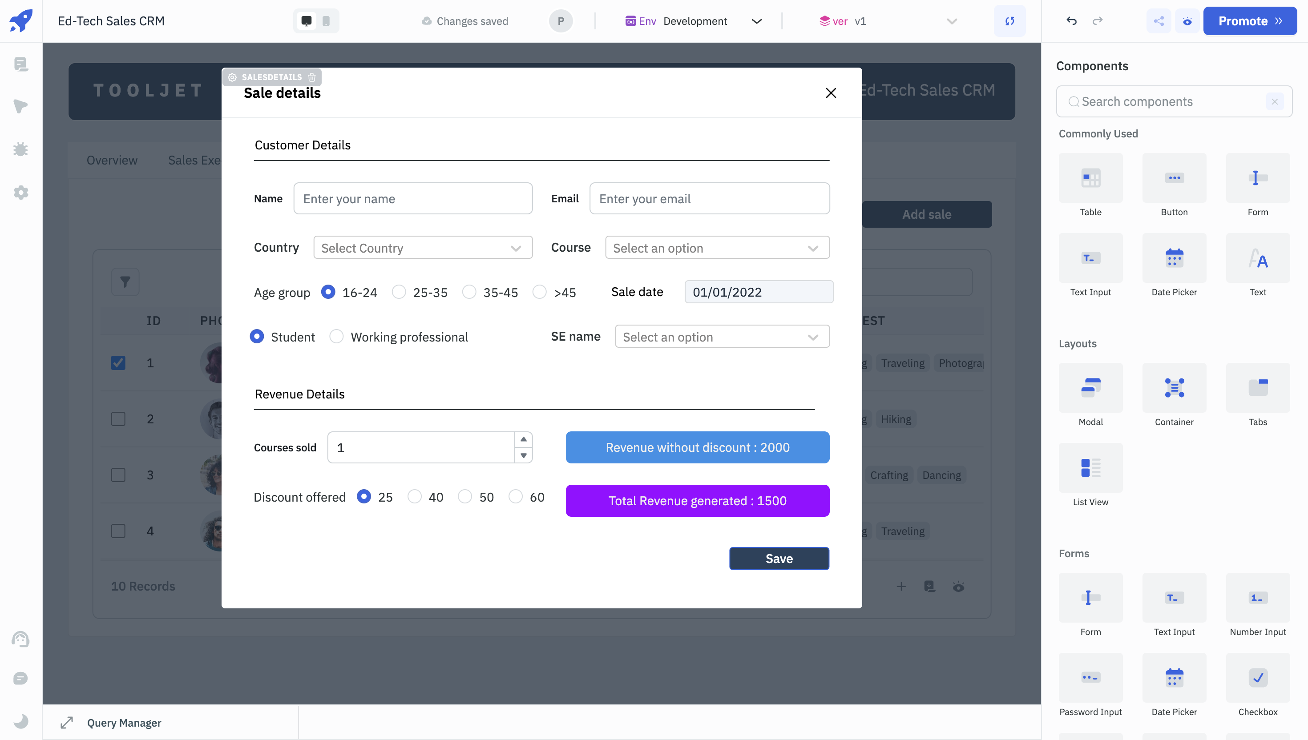Open the share icon in top bar
The height and width of the screenshot is (740, 1308).
click(x=1159, y=21)
